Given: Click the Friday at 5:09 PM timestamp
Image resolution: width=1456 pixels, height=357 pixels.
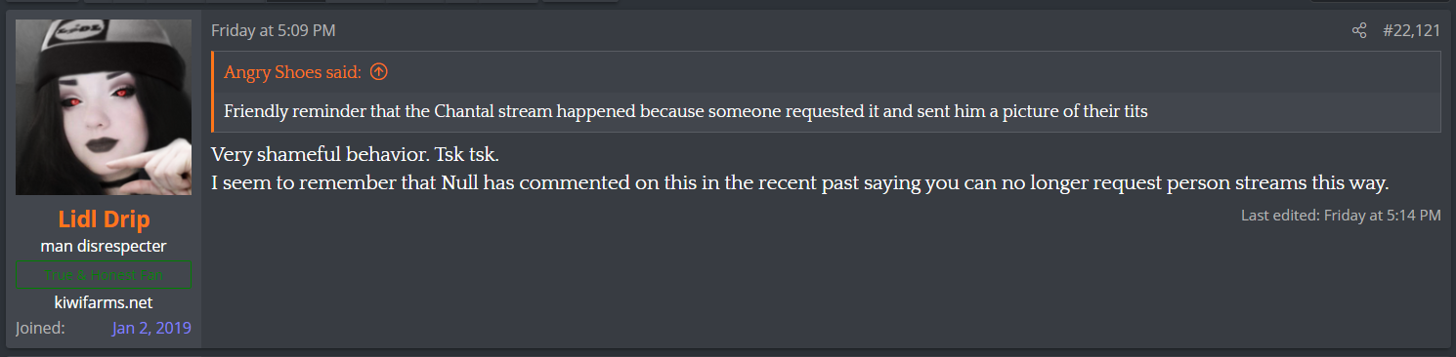Looking at the screenshot, I should (x=273, y=31).
